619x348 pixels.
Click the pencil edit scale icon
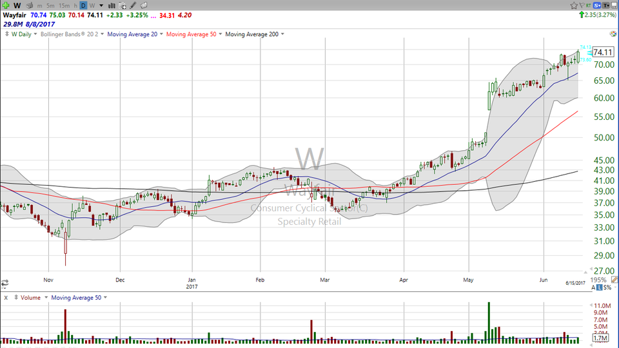coord(614,280)
